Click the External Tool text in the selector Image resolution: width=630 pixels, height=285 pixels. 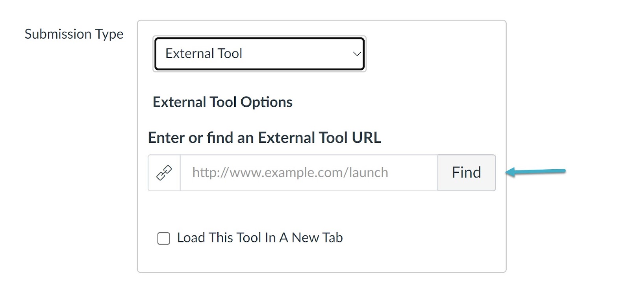[204, 54]
